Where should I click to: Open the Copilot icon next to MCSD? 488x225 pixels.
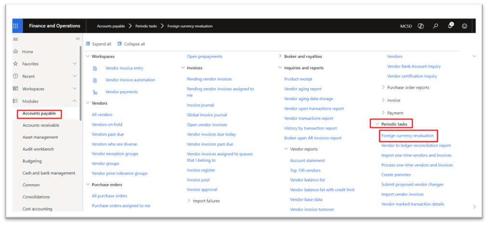[x=421, y=26]
